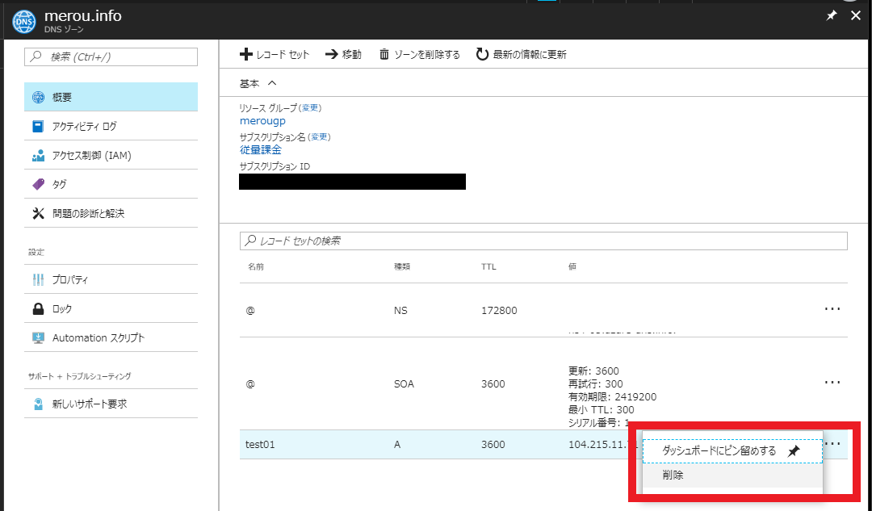Click the レコード セットの検索 field
Image resolution: width=872 pixels, height=511 pixels.
[543, 241]
